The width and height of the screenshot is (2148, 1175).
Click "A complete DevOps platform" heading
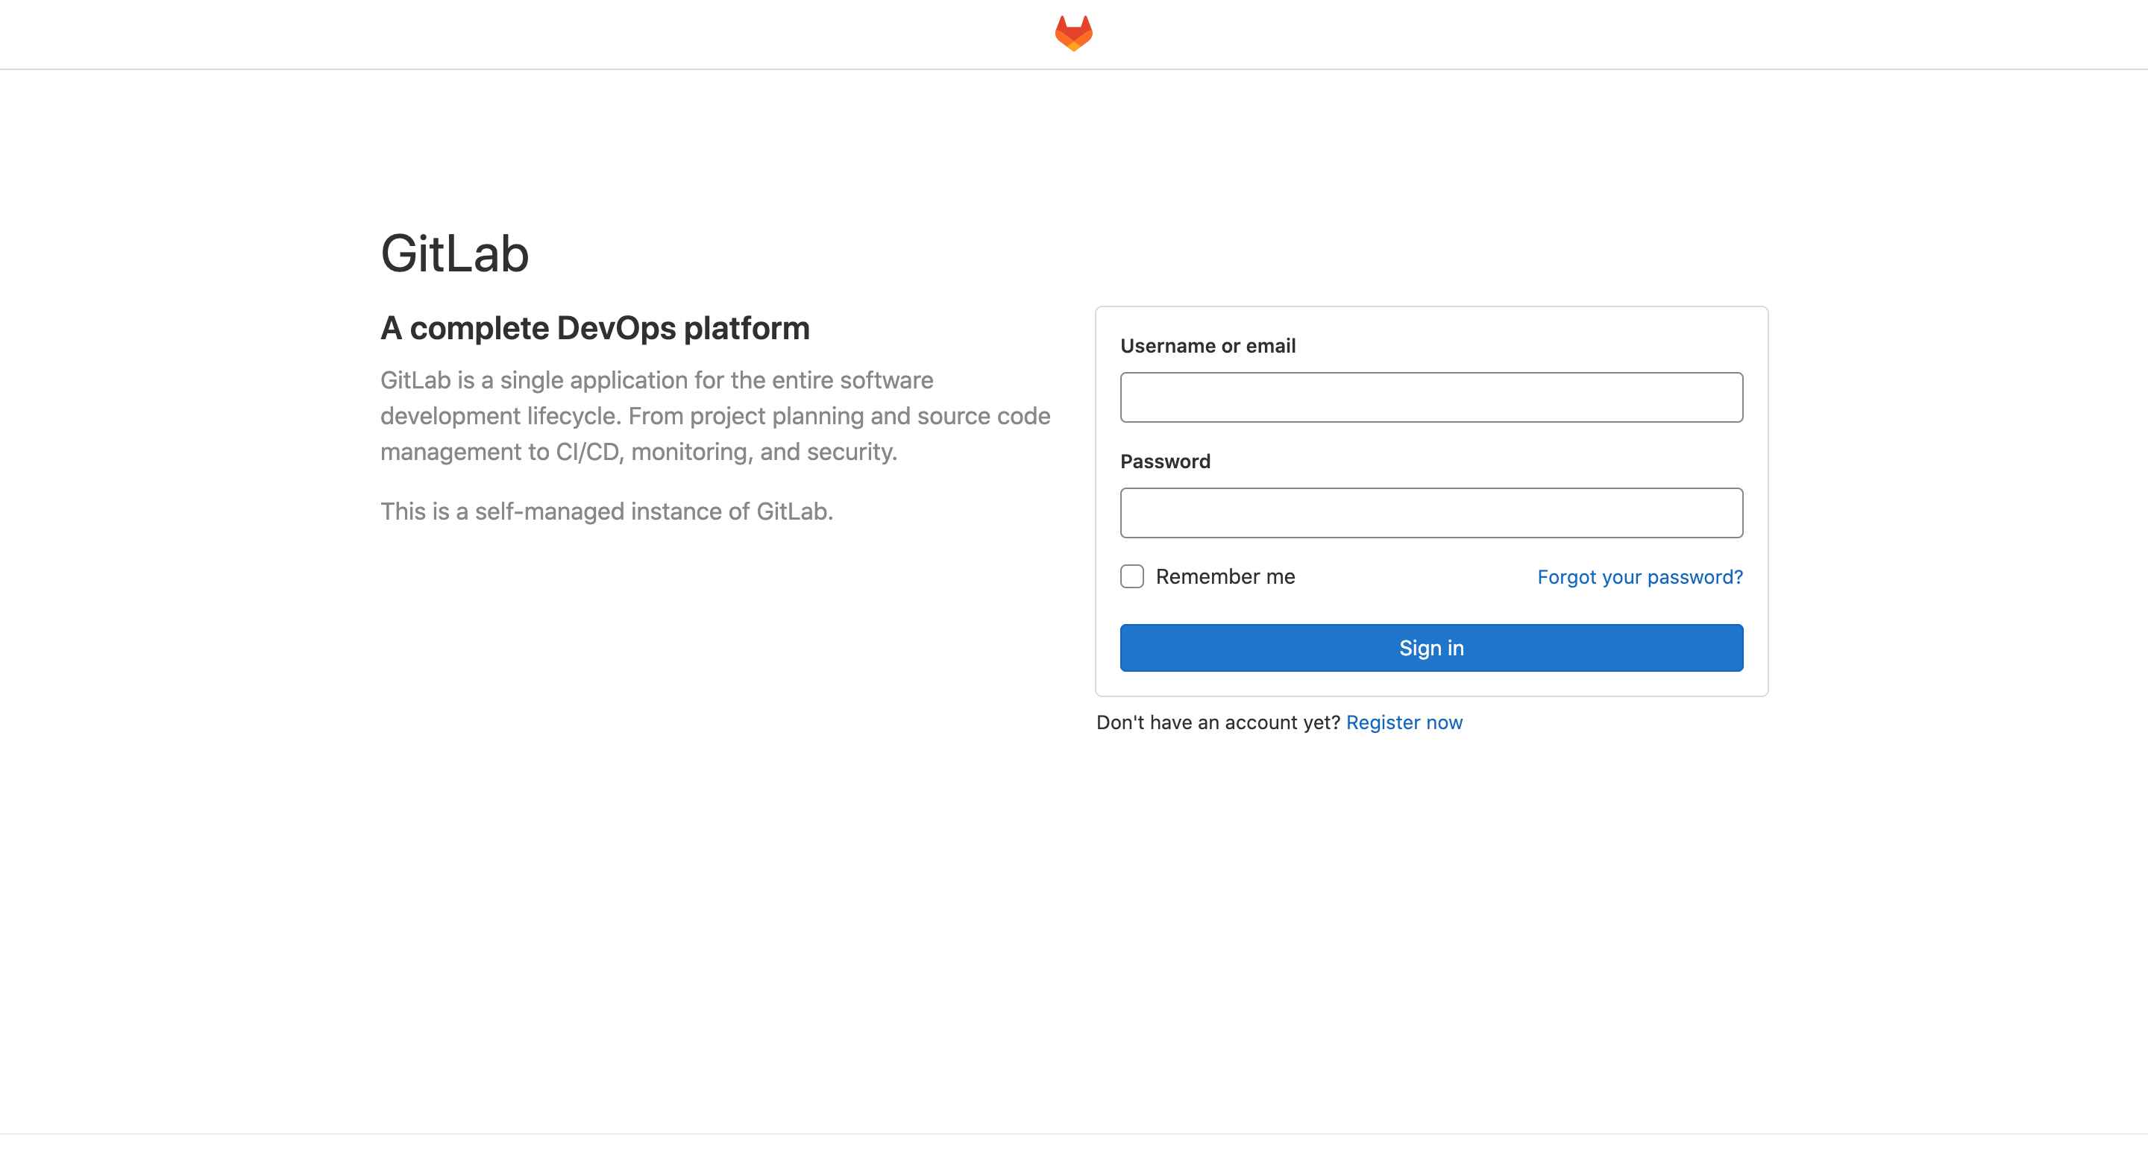[x=594, y=328]
